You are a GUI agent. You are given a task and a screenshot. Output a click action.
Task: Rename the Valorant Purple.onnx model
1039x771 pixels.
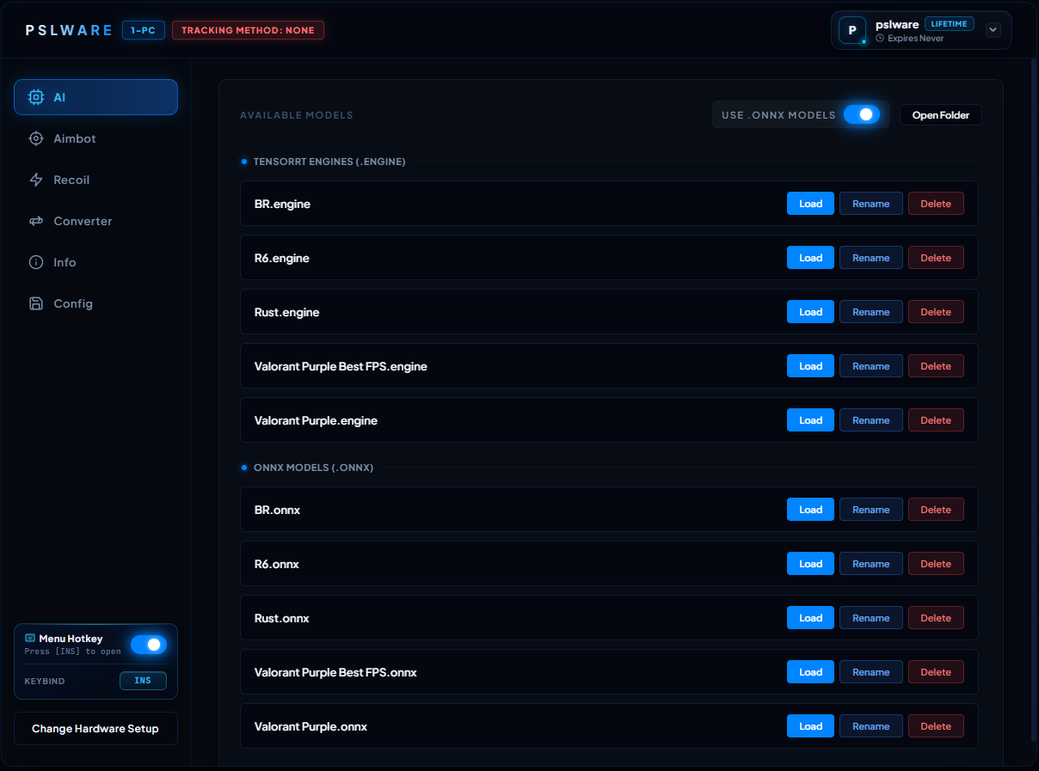coord(871,726)
